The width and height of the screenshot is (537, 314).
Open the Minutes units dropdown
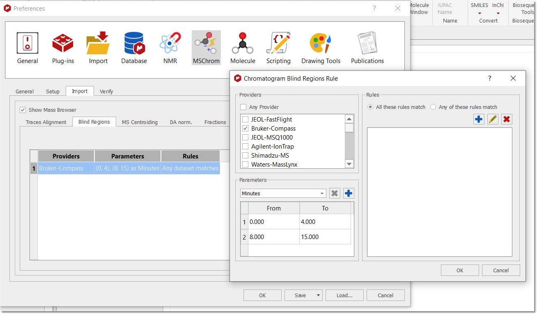coord(283,193)
